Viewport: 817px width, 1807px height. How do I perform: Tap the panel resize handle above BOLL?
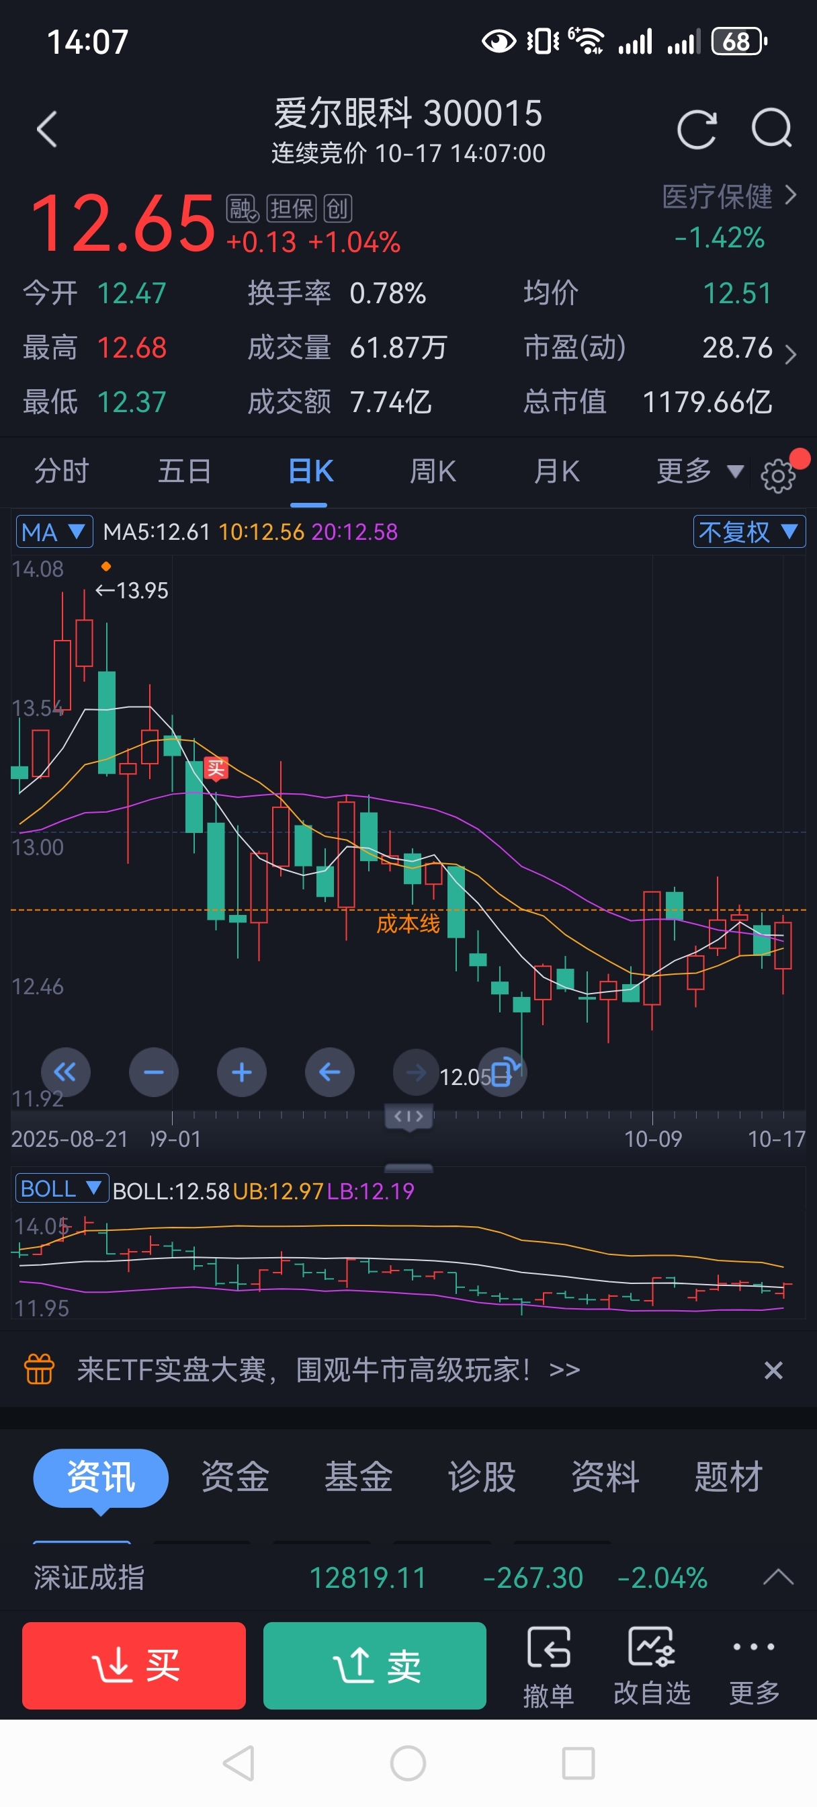coord(409,1168)
